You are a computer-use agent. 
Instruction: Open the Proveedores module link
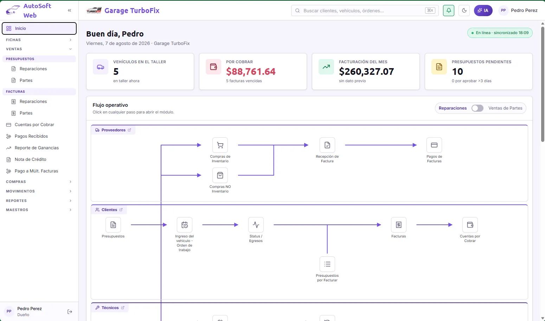click(x=113, y=130)
